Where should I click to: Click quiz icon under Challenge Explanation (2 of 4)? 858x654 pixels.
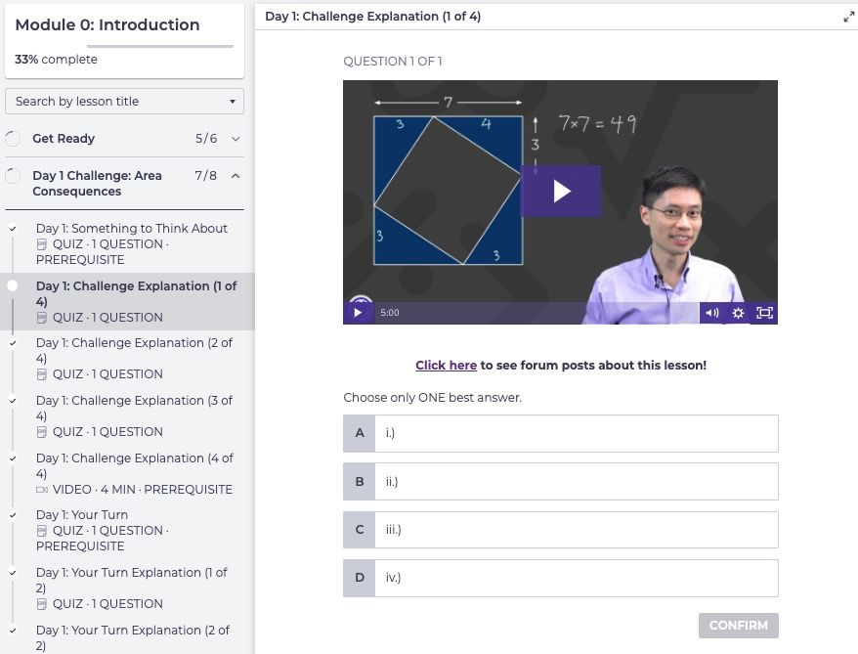42,374
